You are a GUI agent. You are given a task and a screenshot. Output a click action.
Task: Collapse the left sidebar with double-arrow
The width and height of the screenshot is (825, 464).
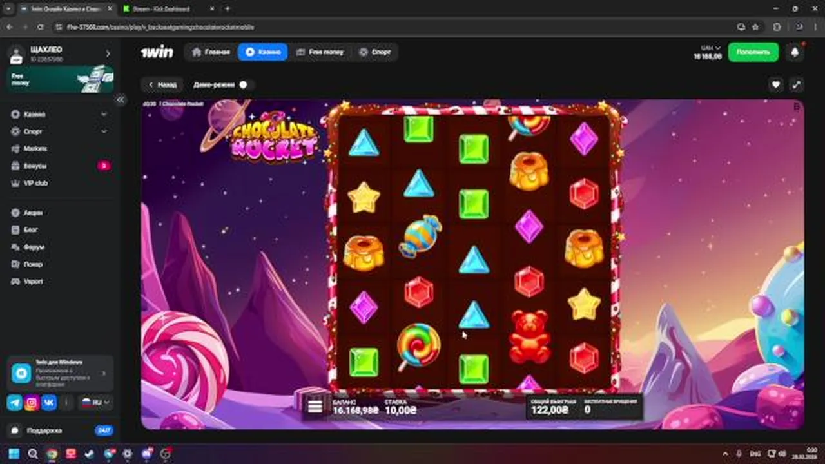tap(120, 100)
